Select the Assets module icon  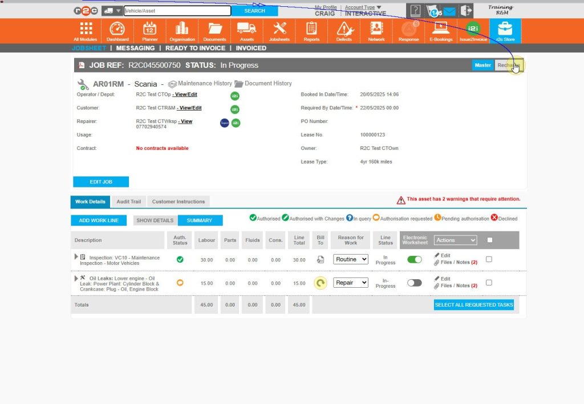coord(247,31)
